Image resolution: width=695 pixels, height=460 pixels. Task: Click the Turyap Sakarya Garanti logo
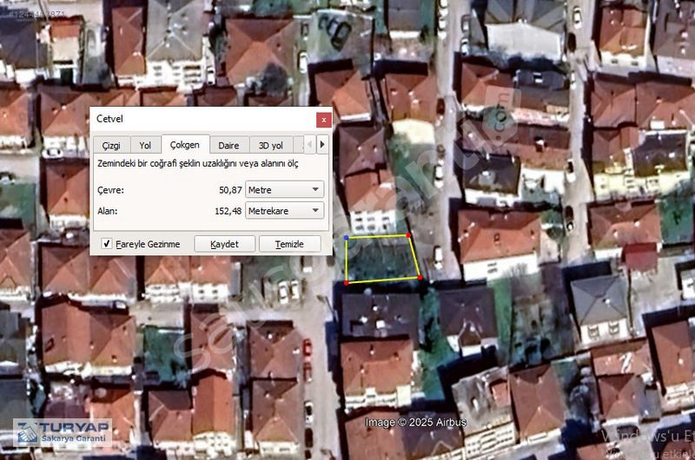(63, 433)
